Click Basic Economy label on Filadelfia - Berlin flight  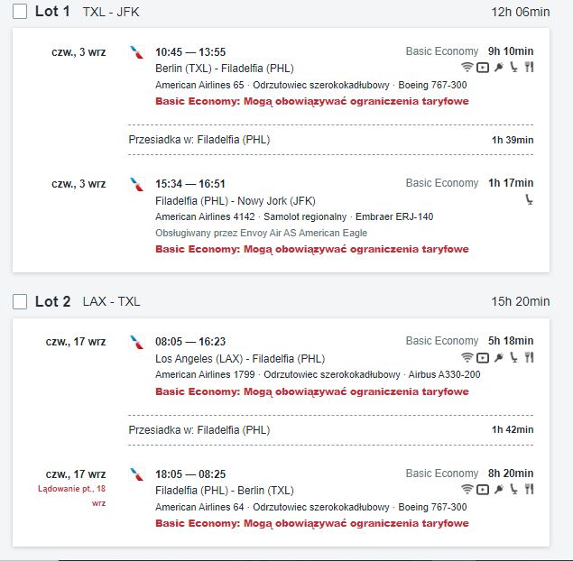(442, 474)
